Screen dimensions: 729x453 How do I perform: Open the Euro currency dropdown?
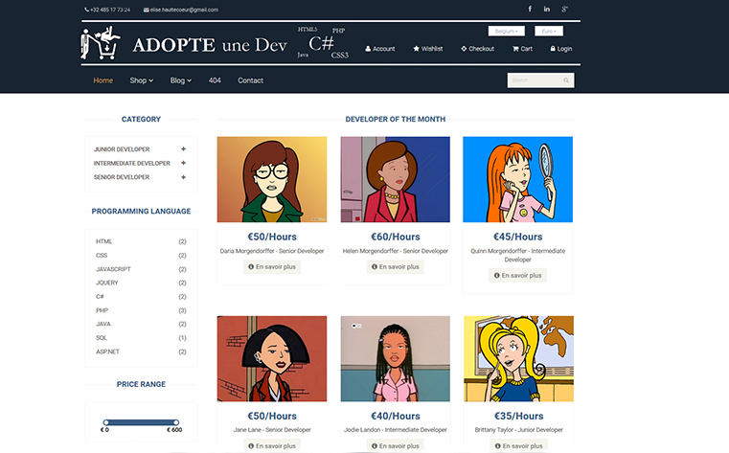pos(549,32)
